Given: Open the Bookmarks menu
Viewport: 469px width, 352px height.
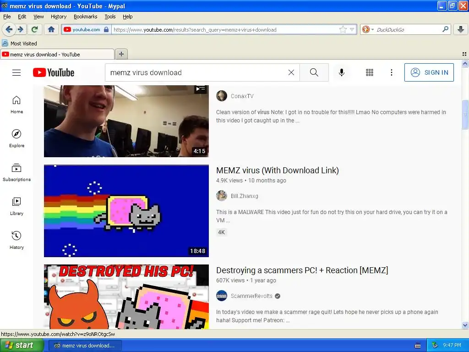Looking at the screenshot, I should click(86, 16).
